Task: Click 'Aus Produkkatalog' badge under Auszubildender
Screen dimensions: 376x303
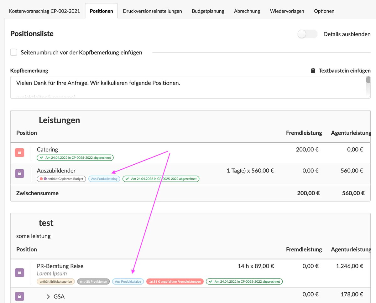Action: pyautogui.click(x=104, y=179)
